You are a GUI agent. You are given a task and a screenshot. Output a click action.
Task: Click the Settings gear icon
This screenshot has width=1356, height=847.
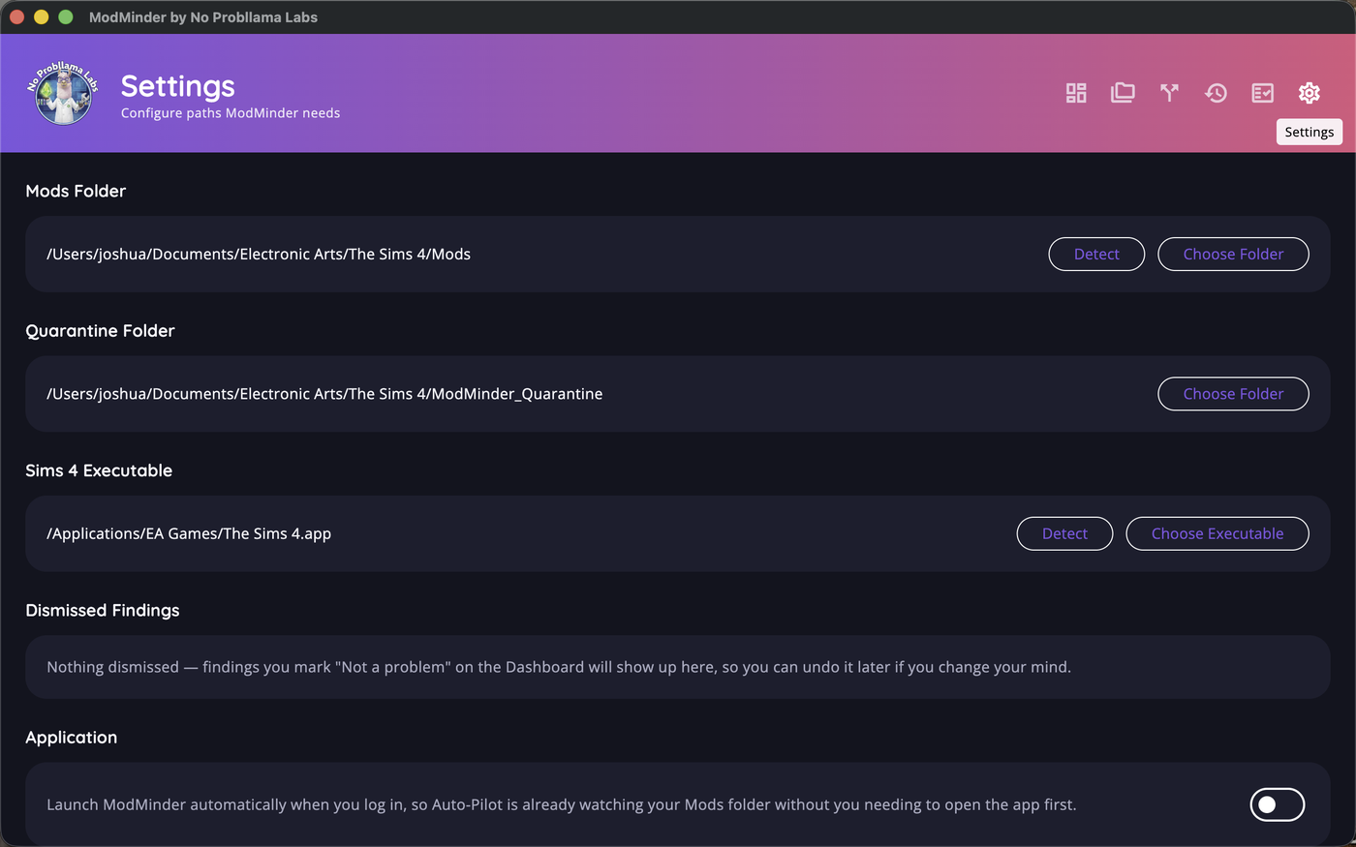coord(1310,93)
